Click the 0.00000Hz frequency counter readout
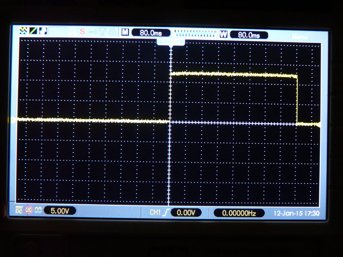 point(239,213)
